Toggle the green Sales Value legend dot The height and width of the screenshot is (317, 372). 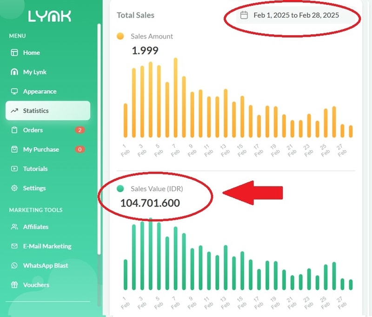pos(120,189)
